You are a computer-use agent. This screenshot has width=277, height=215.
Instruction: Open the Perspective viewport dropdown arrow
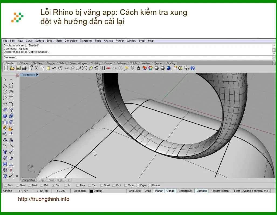37,75
